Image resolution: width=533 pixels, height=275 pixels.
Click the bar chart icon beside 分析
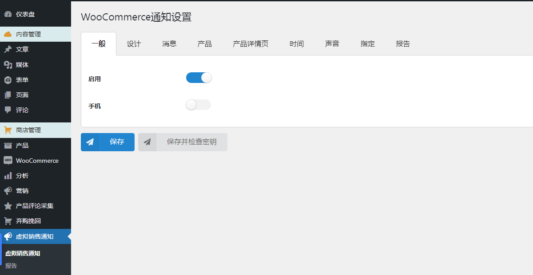[8, 176]
